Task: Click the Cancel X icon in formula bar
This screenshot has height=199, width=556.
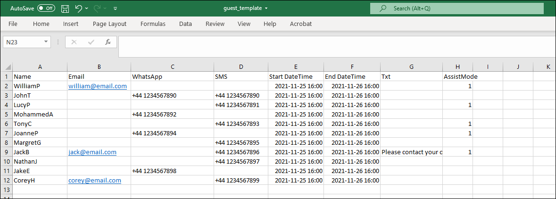Action: [x=74, y=42]
